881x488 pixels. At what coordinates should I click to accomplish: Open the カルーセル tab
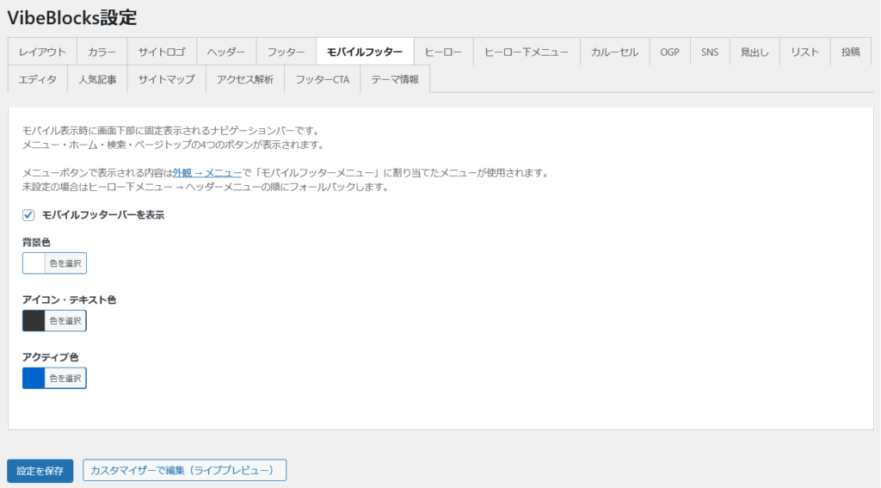coord(614,52)
